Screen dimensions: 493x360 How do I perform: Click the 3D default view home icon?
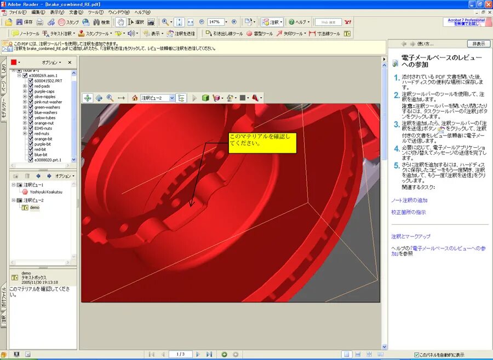pos(135,98)
